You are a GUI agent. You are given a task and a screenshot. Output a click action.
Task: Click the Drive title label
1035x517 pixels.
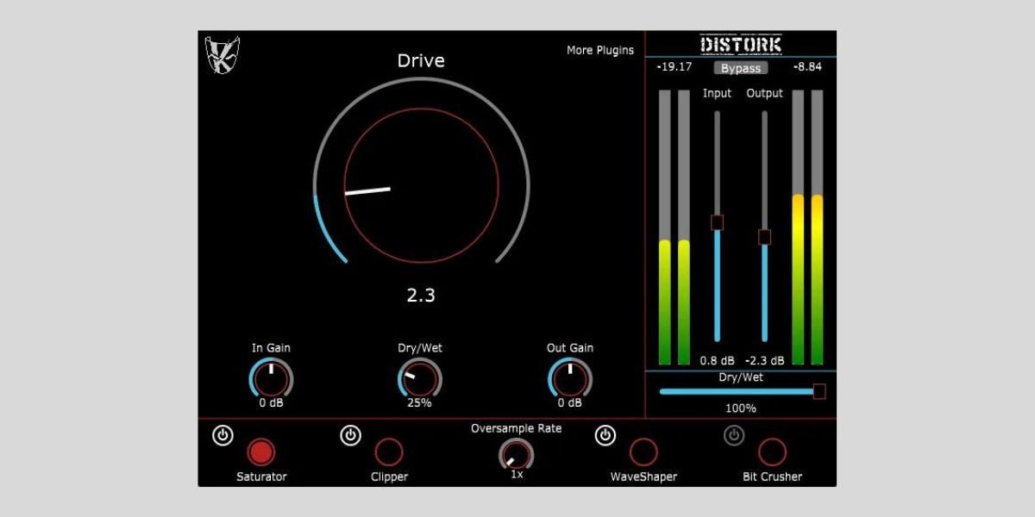click(x=421, y=60)
